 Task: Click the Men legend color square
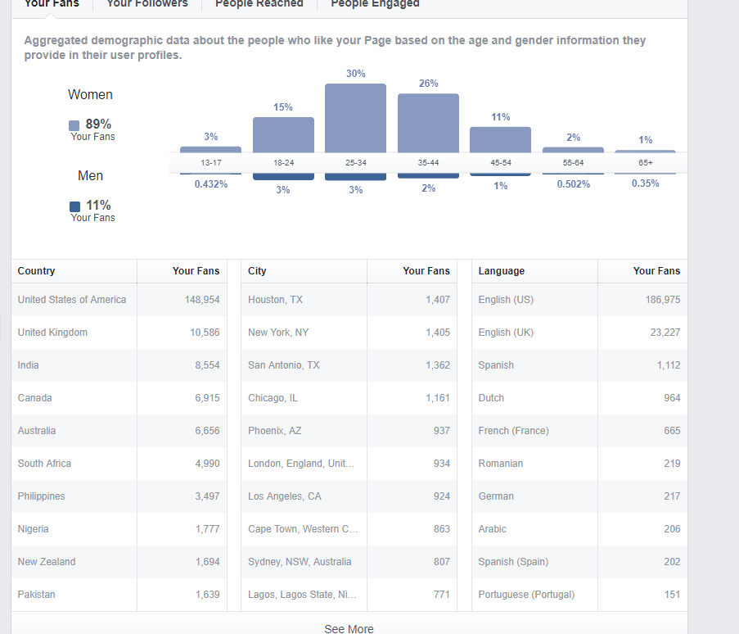[74, 206]
